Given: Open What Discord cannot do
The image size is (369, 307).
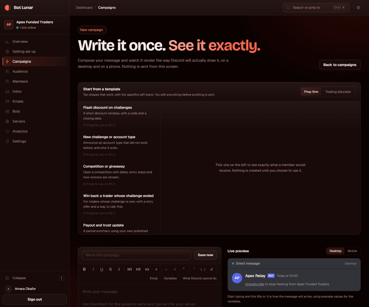Looking at the screenshot, I should [200, 278].
